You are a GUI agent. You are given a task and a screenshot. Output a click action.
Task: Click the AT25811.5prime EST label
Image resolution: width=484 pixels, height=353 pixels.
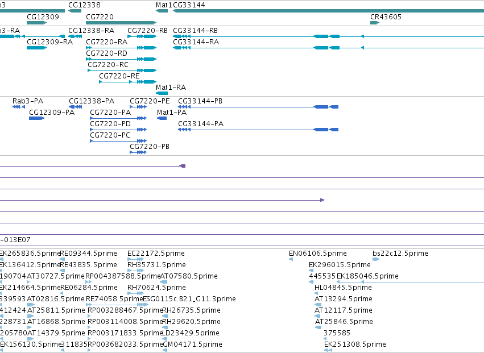click(x=56, y=310)
